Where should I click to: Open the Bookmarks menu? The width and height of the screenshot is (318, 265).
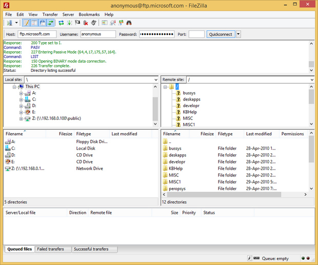tap(89, 14)
